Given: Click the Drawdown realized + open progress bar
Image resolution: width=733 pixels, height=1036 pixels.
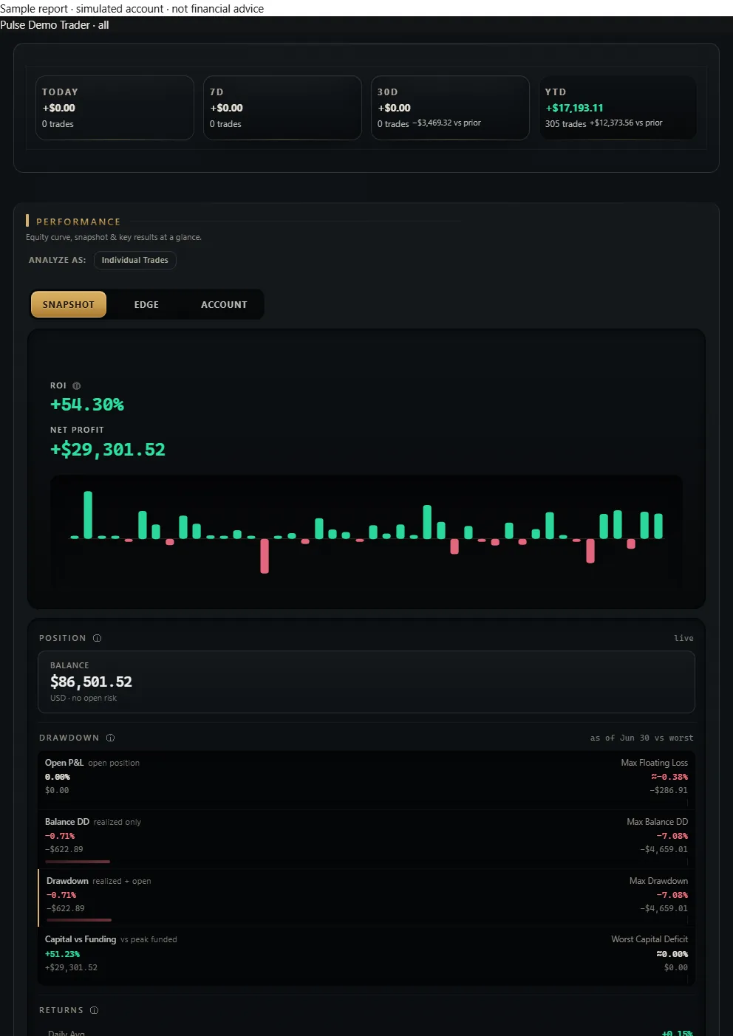Looking at the screenshot, I should coord(79,920).
